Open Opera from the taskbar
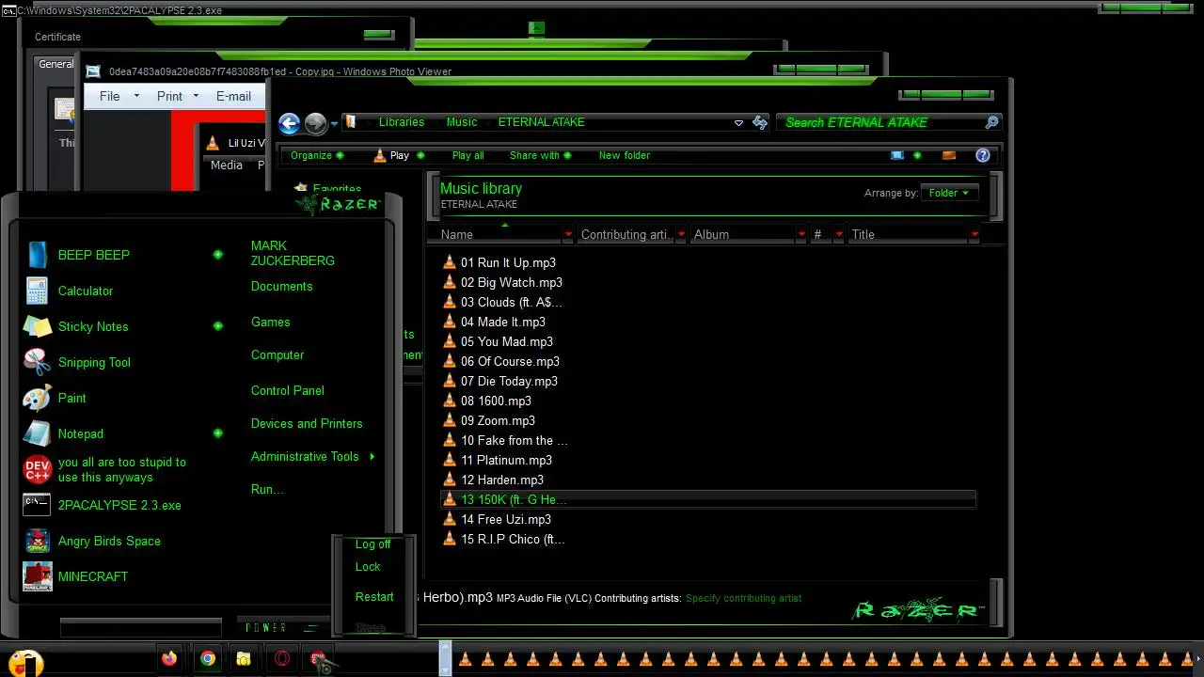This screenshot has height=677, width=1204. point(281,659)
